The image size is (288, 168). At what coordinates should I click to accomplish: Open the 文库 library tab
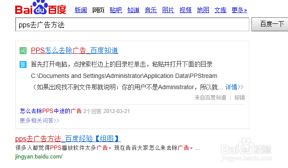221,10
